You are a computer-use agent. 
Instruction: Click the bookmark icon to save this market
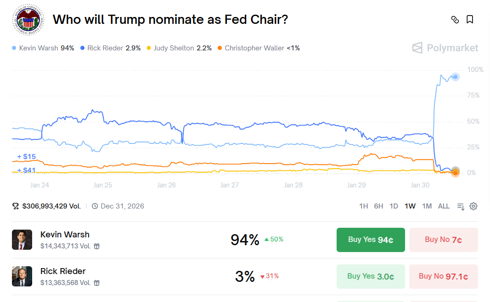click(470, 20)
